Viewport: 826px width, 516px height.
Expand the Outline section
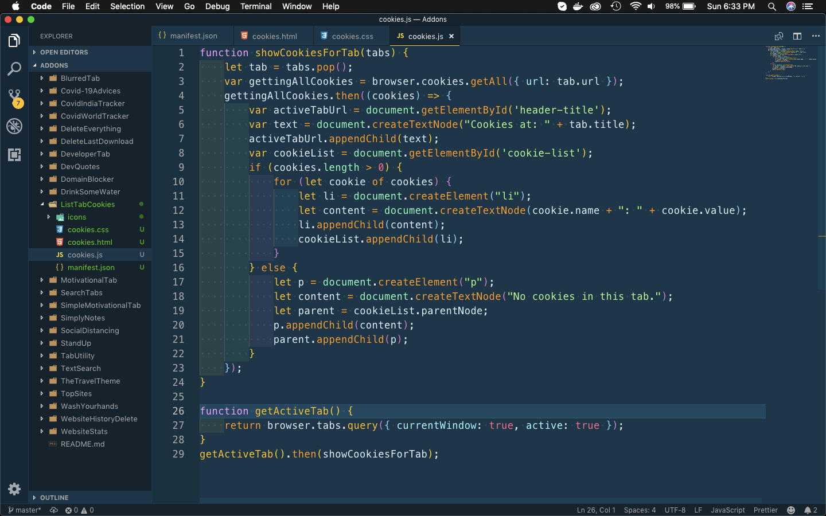90,498
